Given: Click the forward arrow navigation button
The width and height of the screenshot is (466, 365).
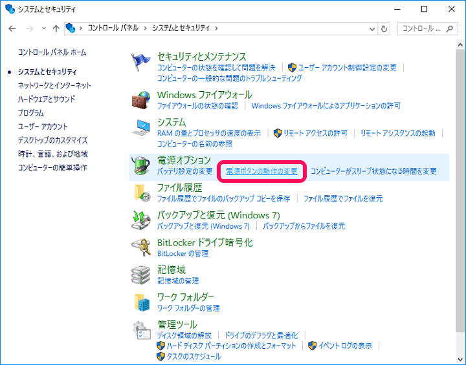Looking at the screenshot, I should coord(30,28).
